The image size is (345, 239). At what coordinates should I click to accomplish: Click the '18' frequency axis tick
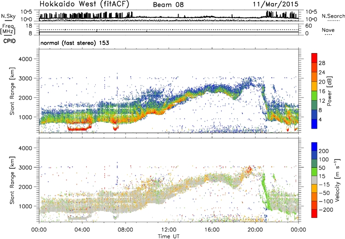(29, 26)
